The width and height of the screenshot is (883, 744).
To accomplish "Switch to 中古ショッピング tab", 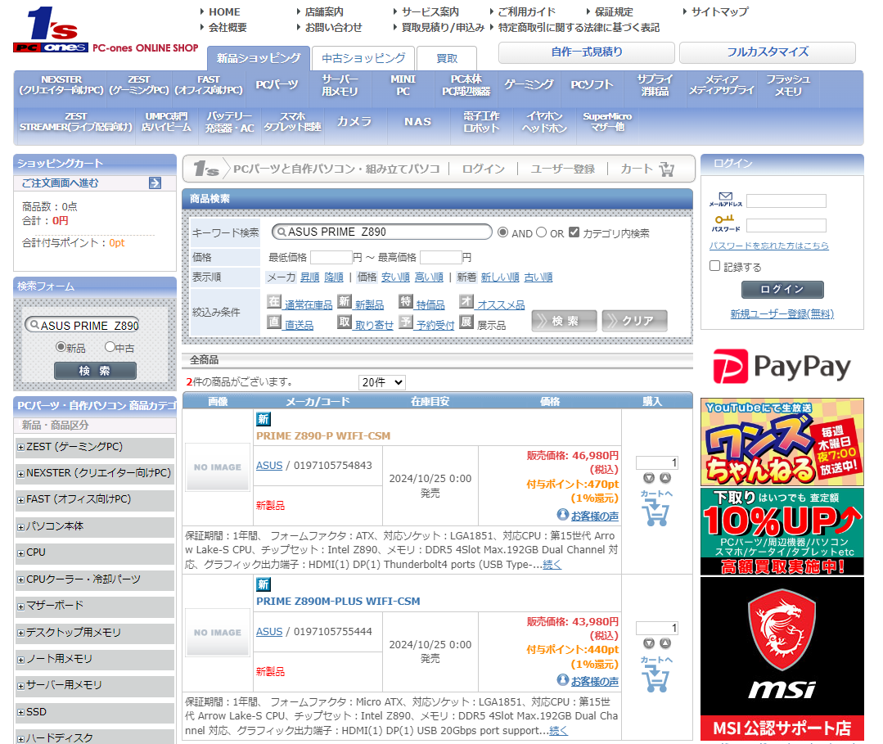I will 363,58.
